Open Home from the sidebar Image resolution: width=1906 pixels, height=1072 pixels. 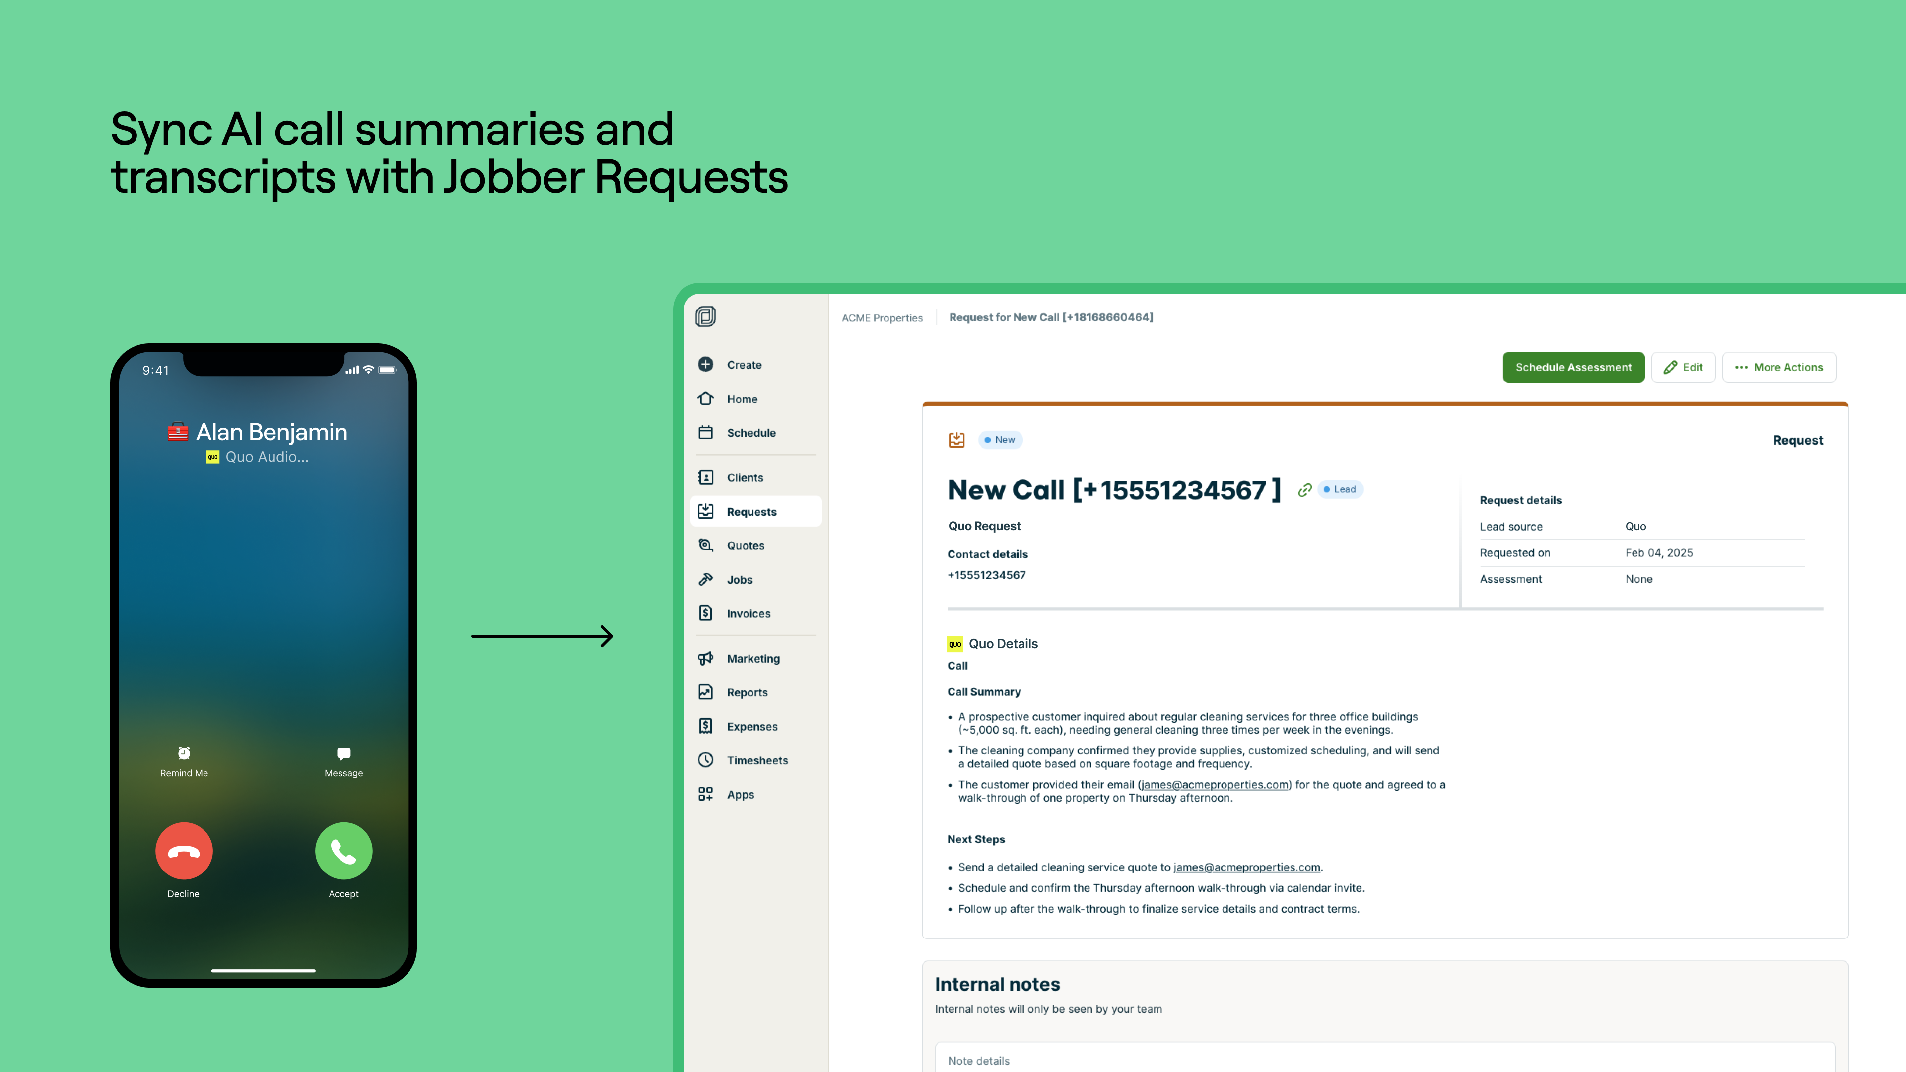pos(742,399)
